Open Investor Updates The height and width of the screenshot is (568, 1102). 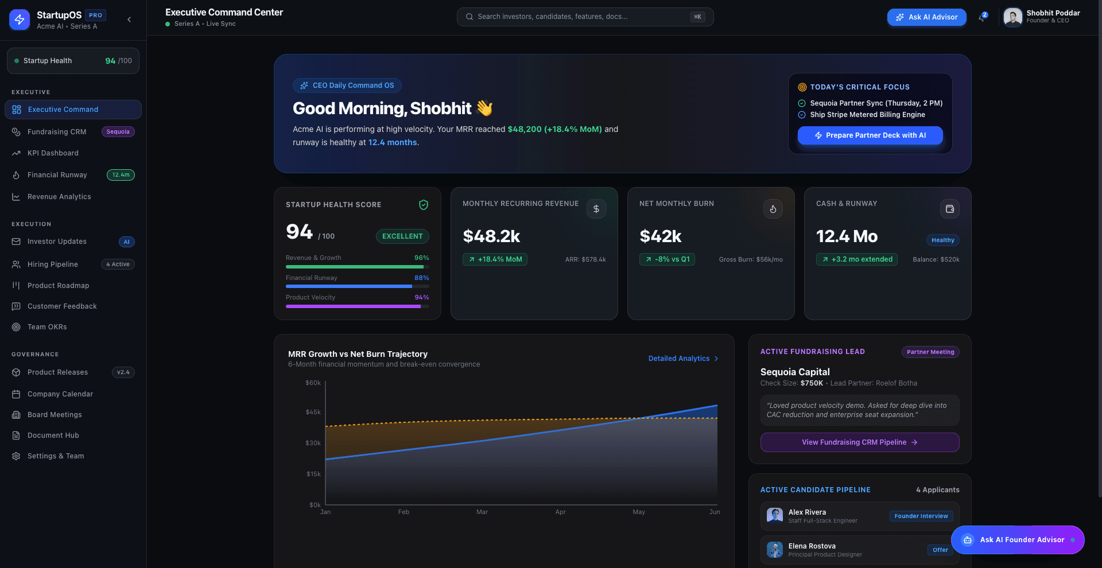pyautogui.click(x=73, y=242)
